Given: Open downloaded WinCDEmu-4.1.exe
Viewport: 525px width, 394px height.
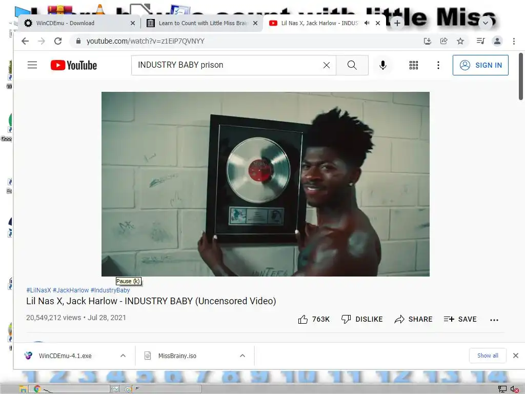Looking at the screenshot, I should click(65, 356).
